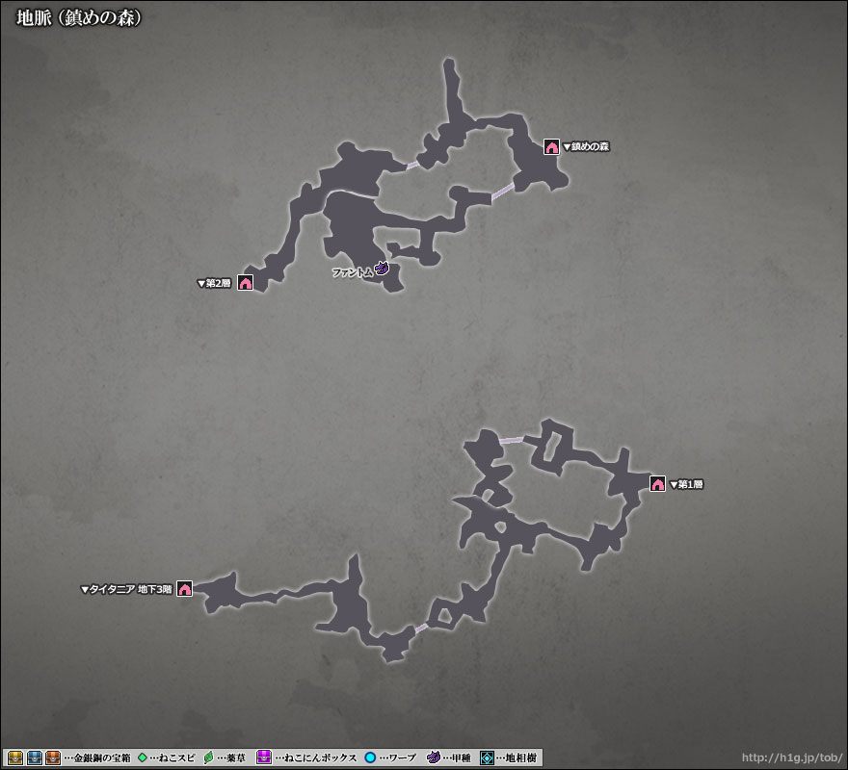
Task: Click the gold treasure chest legend icon
Action: coord(16,757)
